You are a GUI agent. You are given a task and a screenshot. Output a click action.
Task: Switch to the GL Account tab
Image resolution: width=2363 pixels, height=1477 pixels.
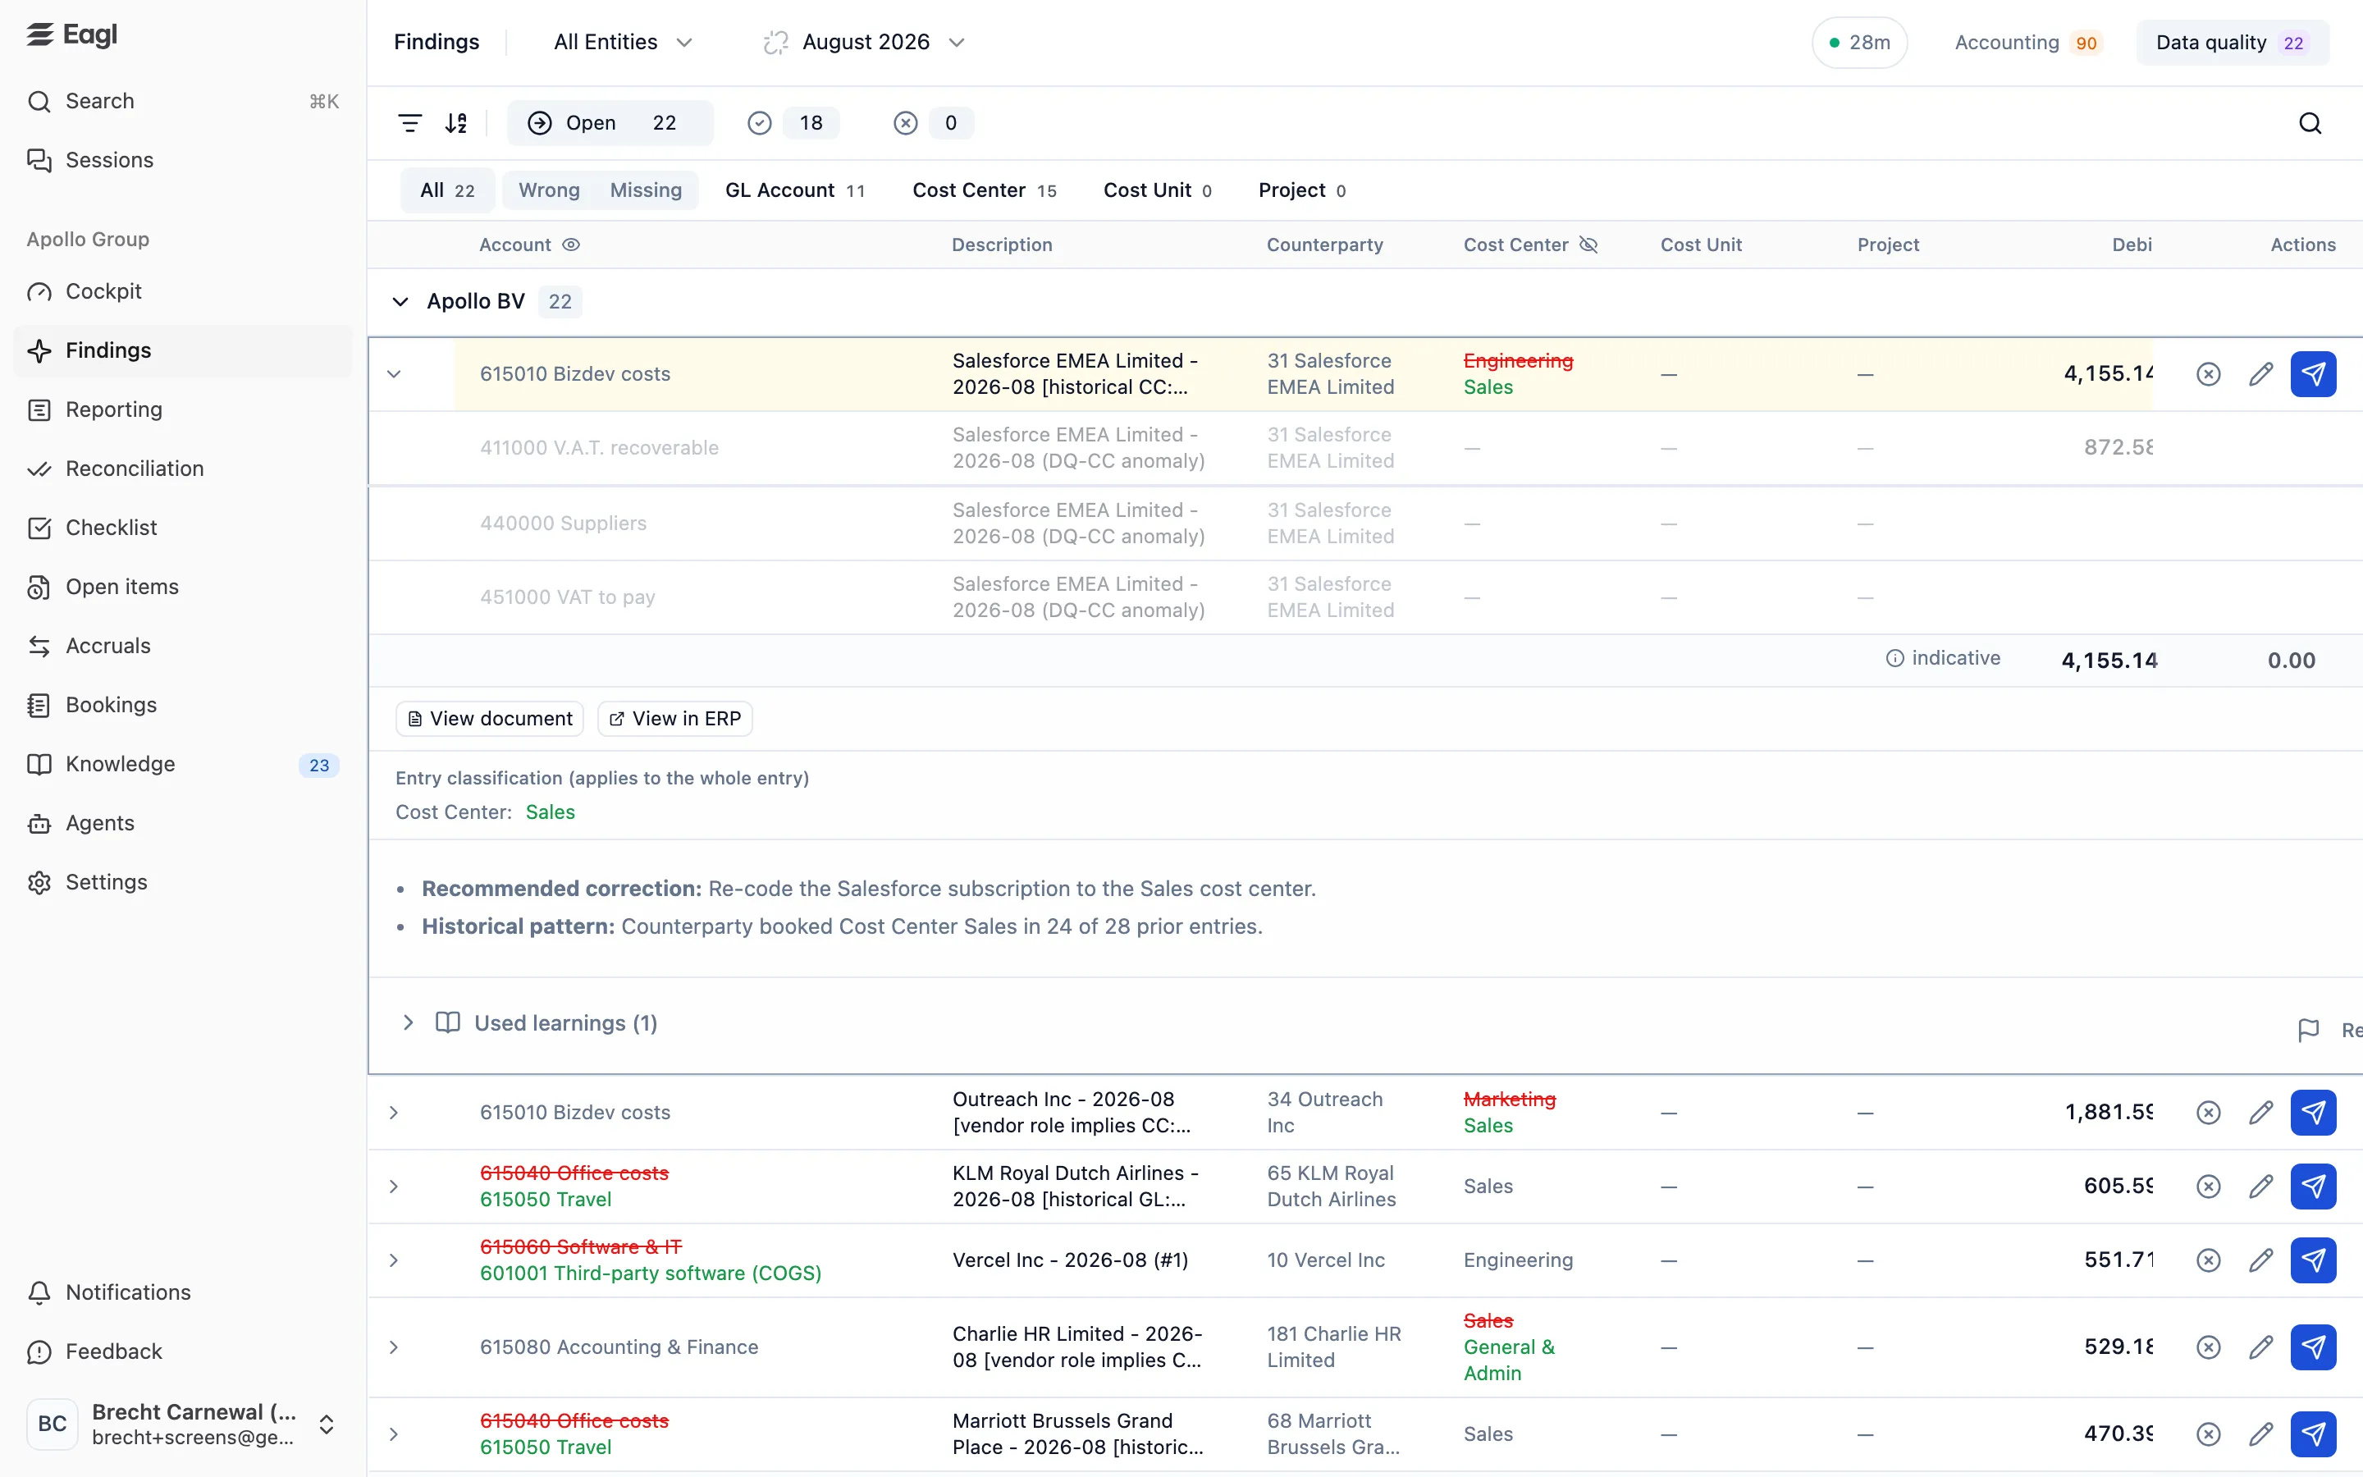795,190
